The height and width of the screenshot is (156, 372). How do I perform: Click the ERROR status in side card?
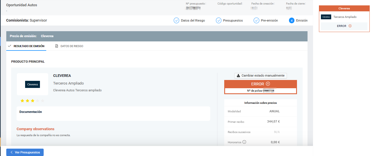click(344, 26)
